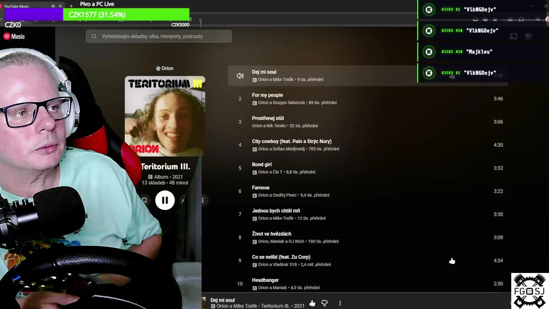Click the small thumbnail in the player bar

tap(204, 303)
